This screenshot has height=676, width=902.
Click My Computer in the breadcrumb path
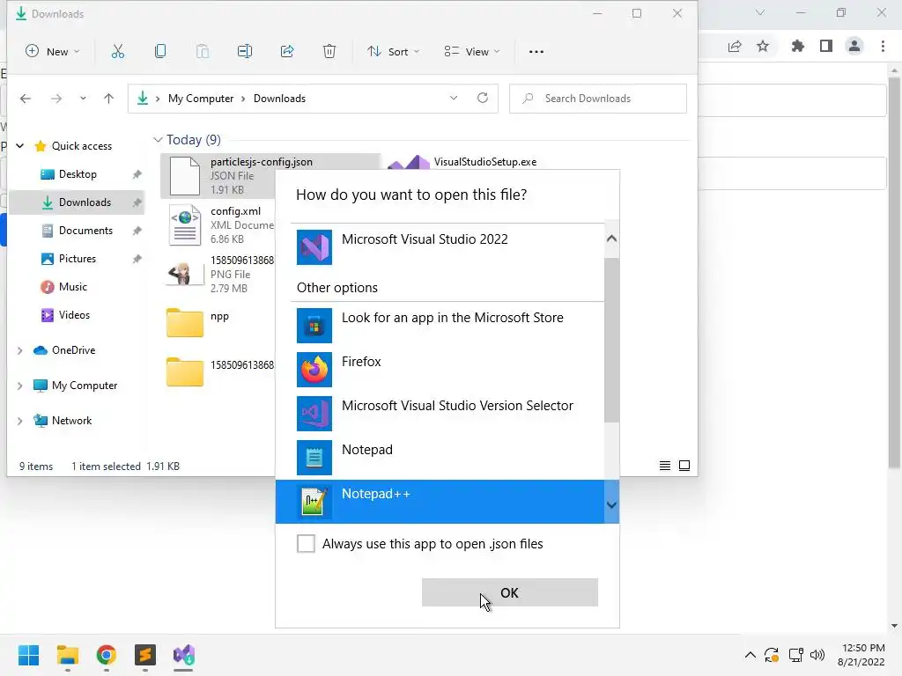point(201,99)
